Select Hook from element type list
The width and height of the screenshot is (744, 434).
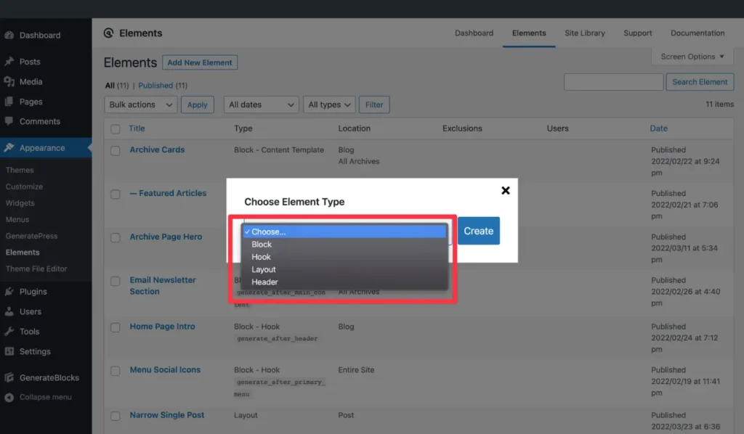click(344, 257)
